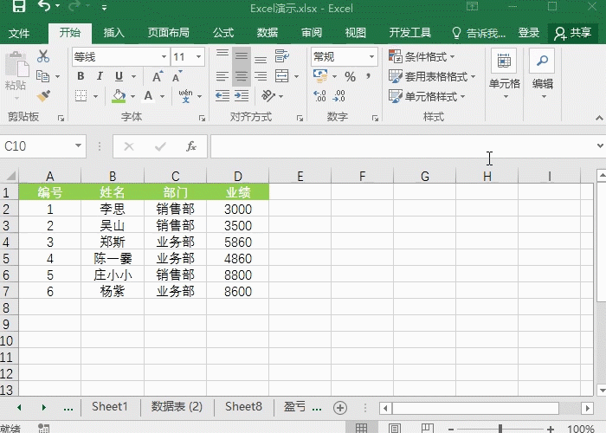
Task: Click the fx insert function button
Action: [x=191, y=146]
